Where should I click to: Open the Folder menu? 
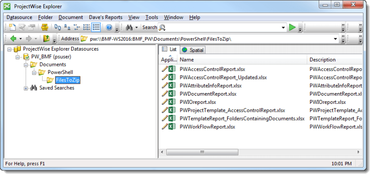[45, 17]
